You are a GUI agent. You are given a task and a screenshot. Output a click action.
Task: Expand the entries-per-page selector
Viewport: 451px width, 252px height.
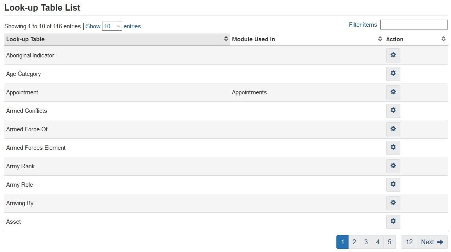[113, 26]
